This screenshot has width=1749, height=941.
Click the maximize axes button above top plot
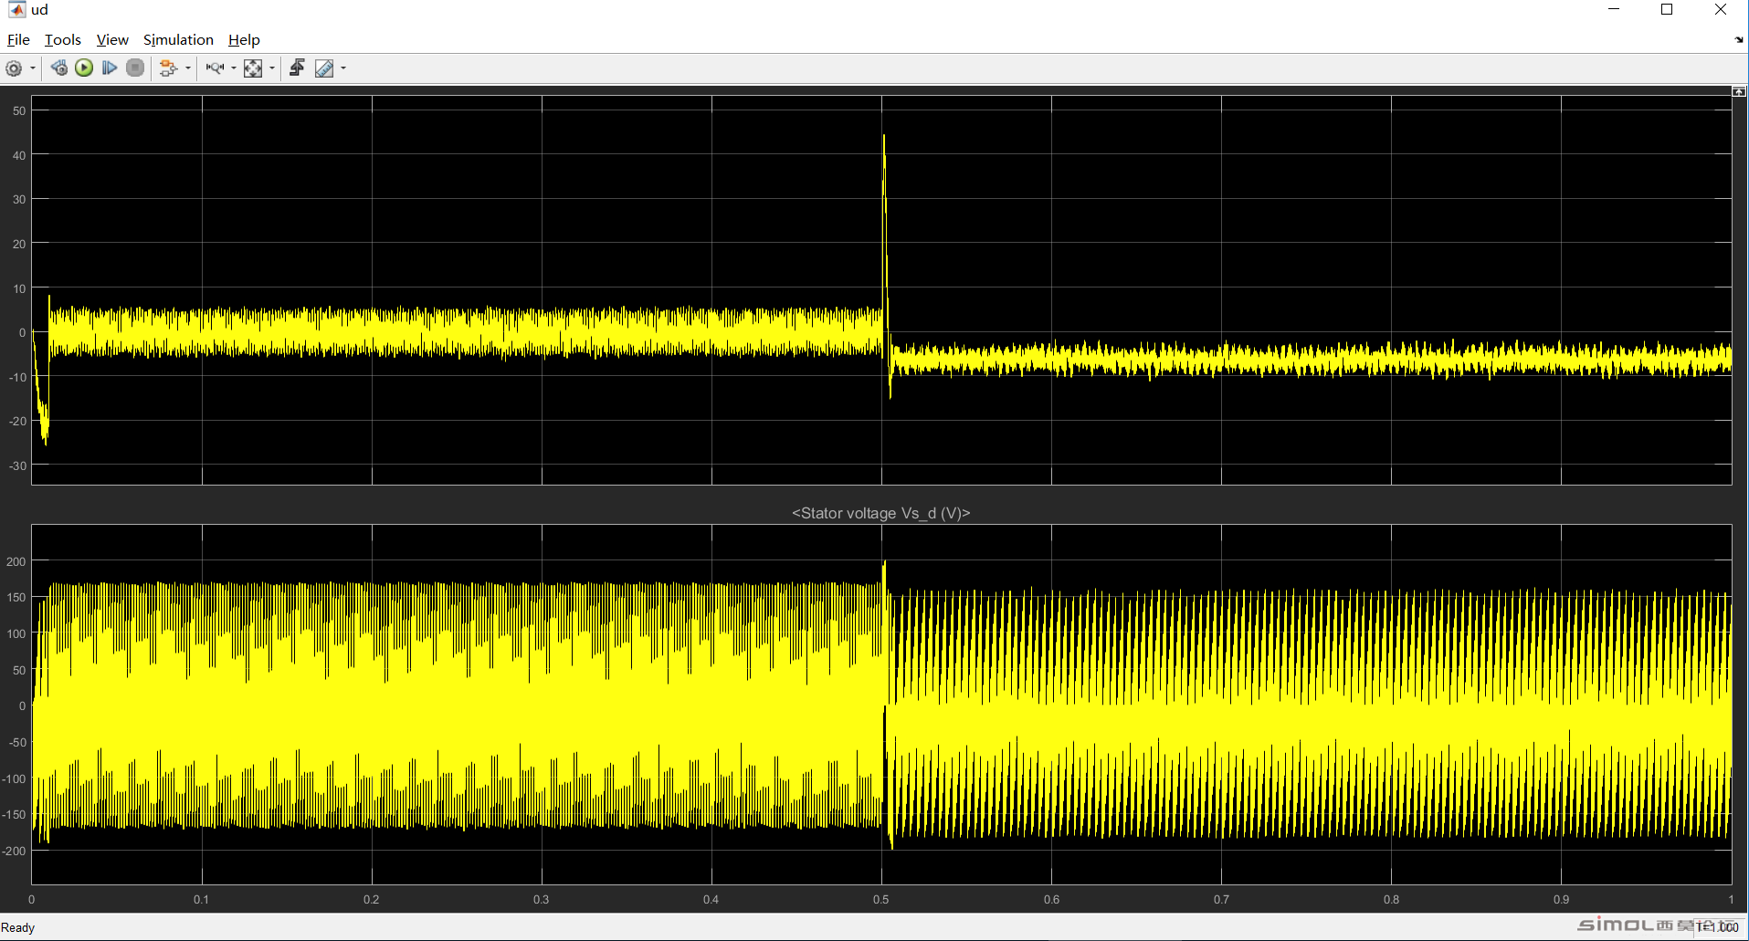point(1739,91)
